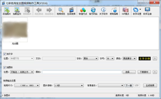161x99 pixels.
Task: Click the app icon in title bar
Action: click(x=3, y=3)
